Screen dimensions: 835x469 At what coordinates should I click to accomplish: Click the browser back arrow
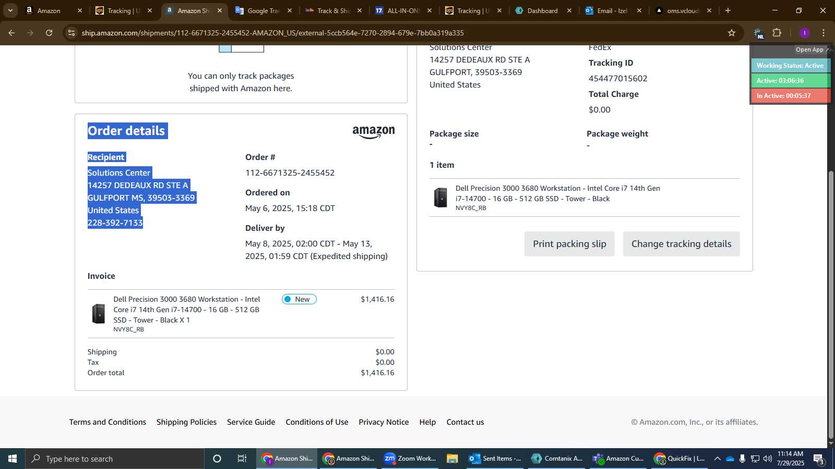click(x=11, y=33)
